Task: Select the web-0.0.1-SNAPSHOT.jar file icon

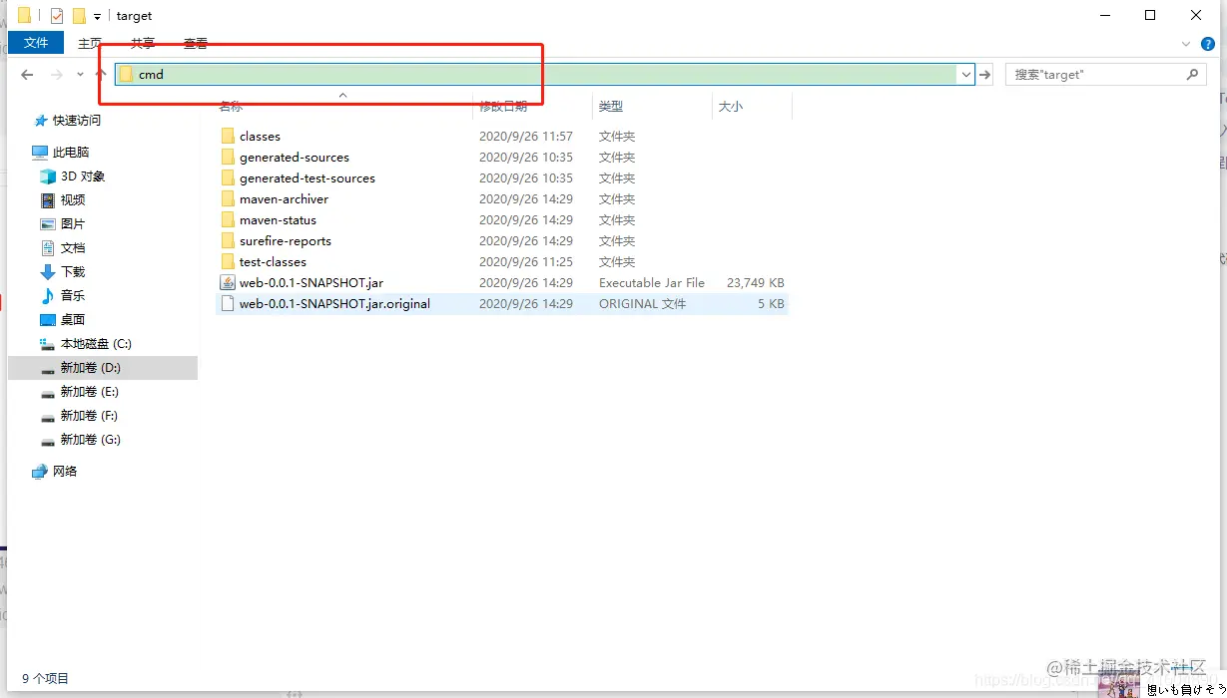Action: click(228, 282)
